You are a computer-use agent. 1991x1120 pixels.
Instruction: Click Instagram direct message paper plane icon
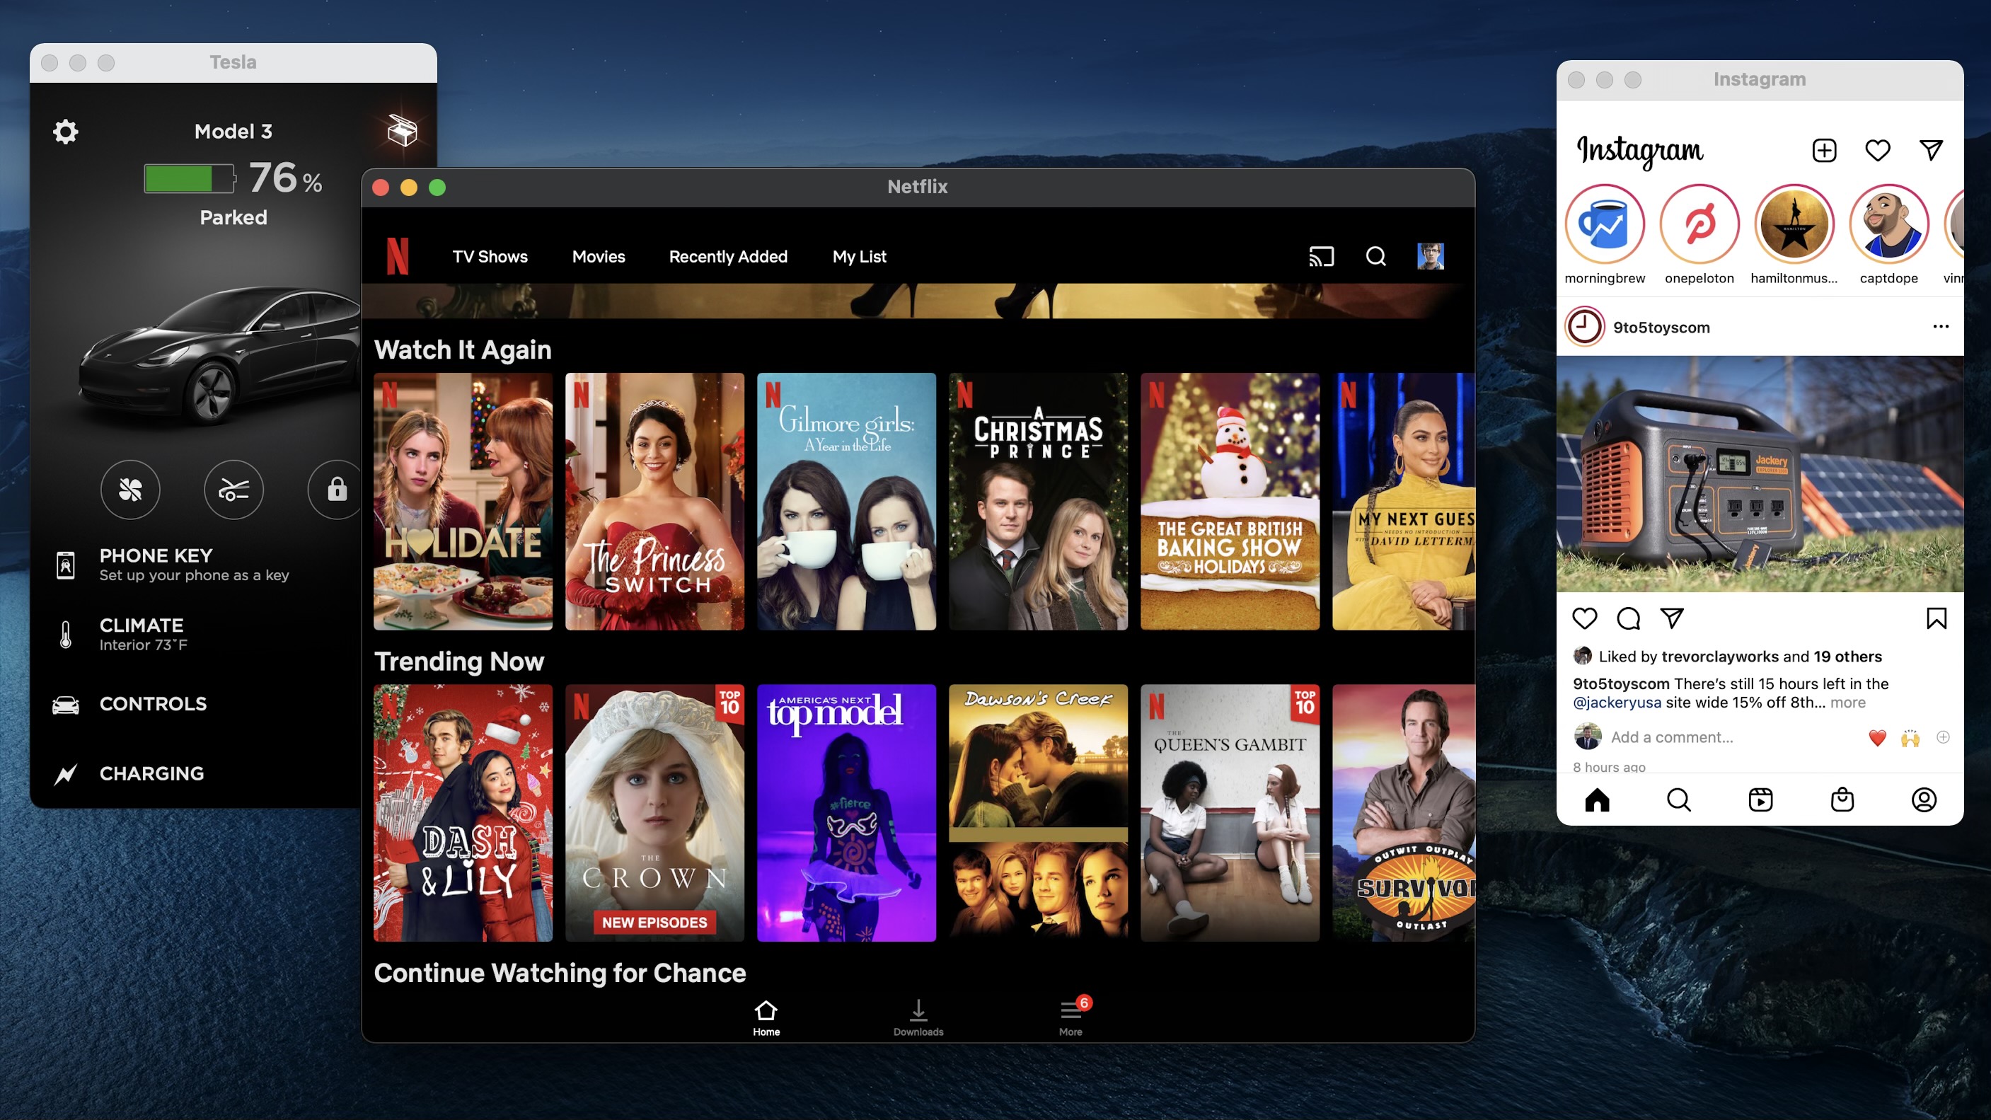(x=1932, y=149)
